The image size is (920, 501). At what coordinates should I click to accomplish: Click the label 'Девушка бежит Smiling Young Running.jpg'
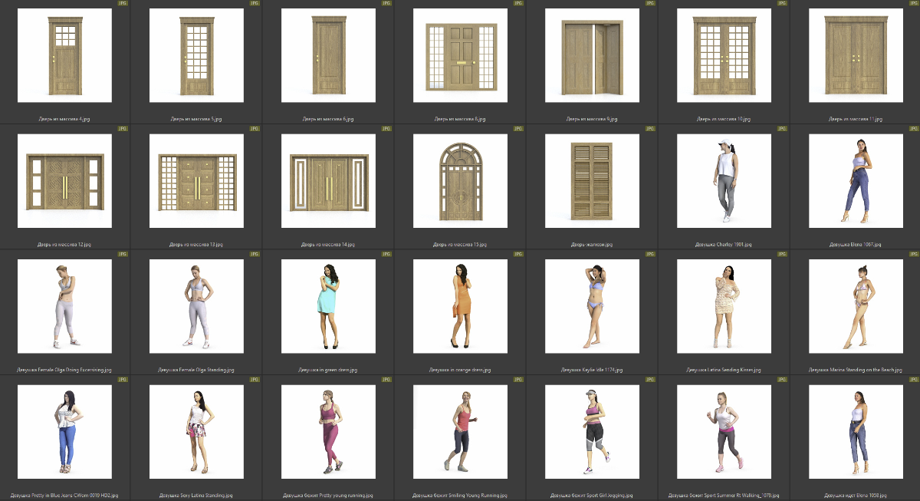pos(460,496)
